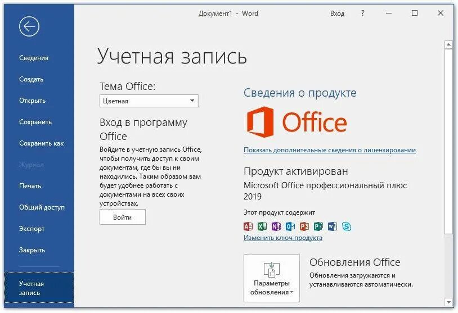Image resolution: width=458 pixels, height=313 pixels.
Task: Click the Publisher app icon
Action: pos(318,226)
